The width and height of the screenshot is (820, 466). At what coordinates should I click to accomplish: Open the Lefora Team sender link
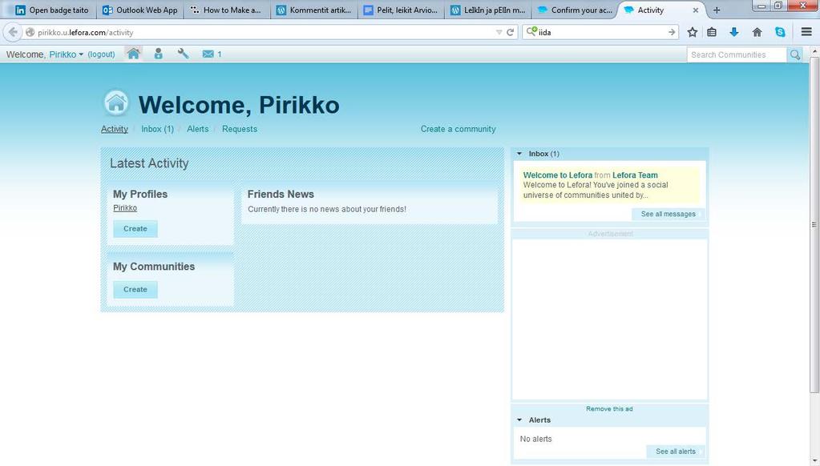635,175
